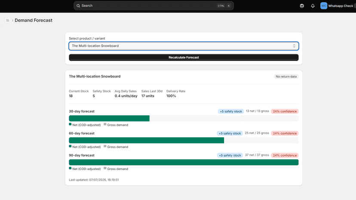Screen dimensions: 356x200
Task: Click the CTRL shortcut key hint in search
Action: 221,6
